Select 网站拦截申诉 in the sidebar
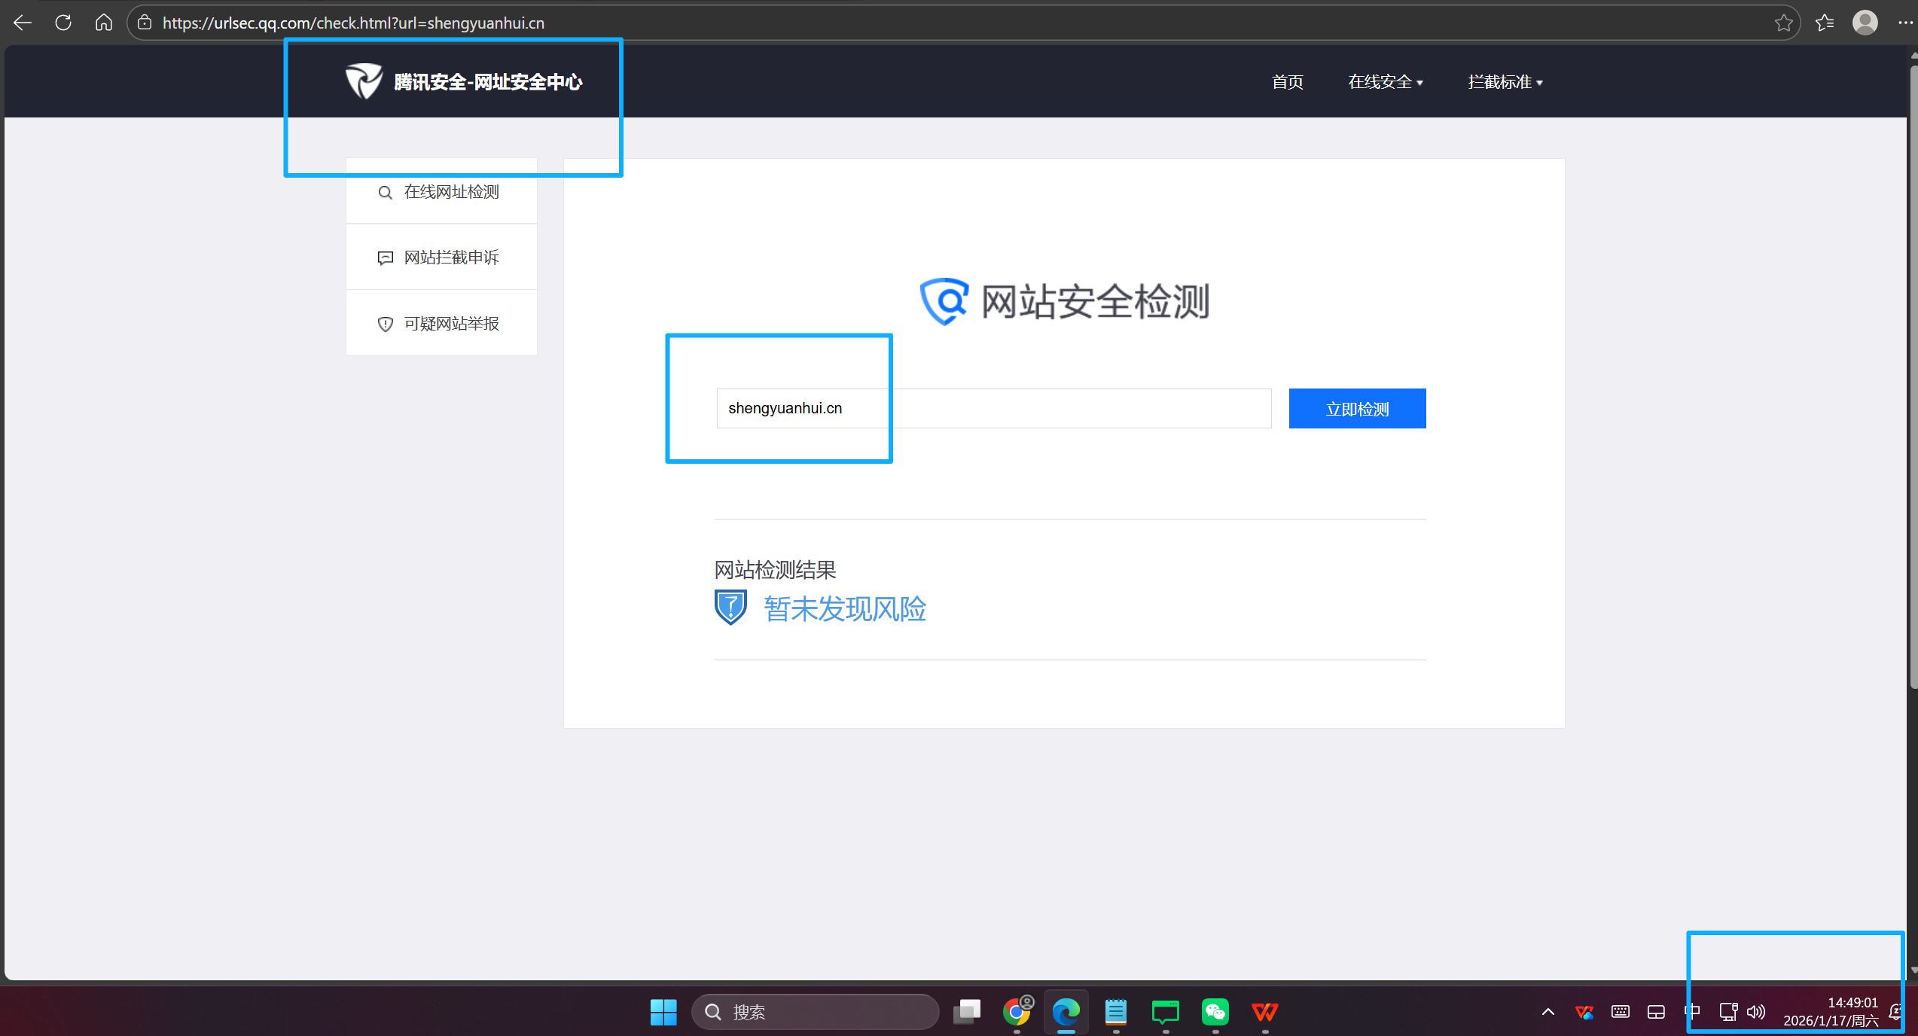This screenshot has height=1036, width=1918. coord(441,257)
